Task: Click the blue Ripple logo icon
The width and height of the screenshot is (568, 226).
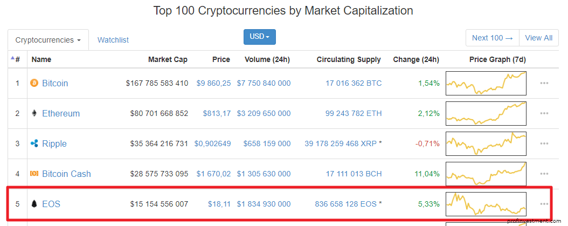Action: pyautogui.click(x=34, y=143)
